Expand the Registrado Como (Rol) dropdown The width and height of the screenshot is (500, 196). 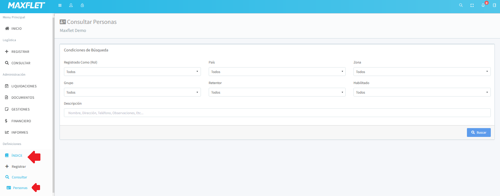[x=132, y=72]
